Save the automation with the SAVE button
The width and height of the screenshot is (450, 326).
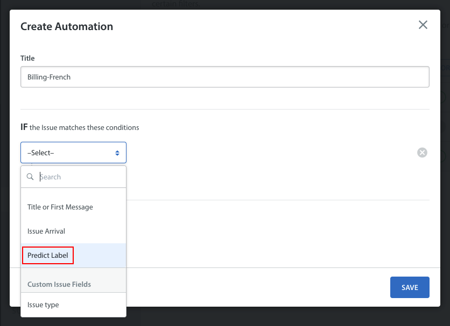pos(409,287)
